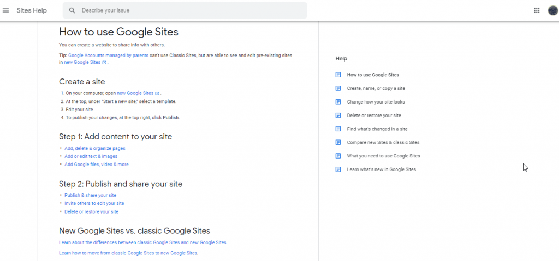Open Publish & share your site link
This screenshot has height=261, width=559.
(90, 195)
